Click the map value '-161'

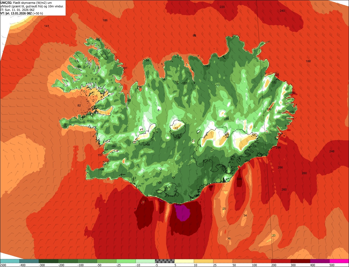pyautogui.click(x=207, y=66)
